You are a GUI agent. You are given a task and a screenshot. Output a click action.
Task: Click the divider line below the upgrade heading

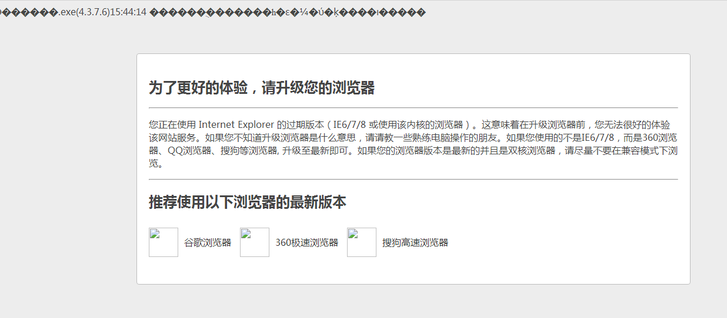coord(413,108)
